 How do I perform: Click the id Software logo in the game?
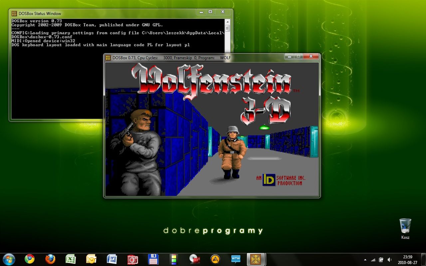[x=269, y=180]
